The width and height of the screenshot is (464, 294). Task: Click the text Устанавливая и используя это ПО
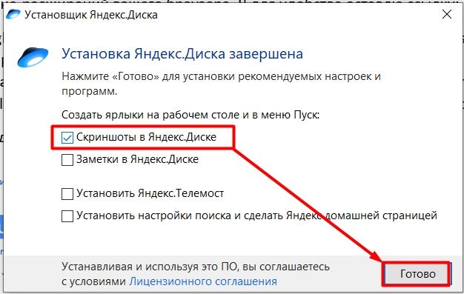pos(150,267)
